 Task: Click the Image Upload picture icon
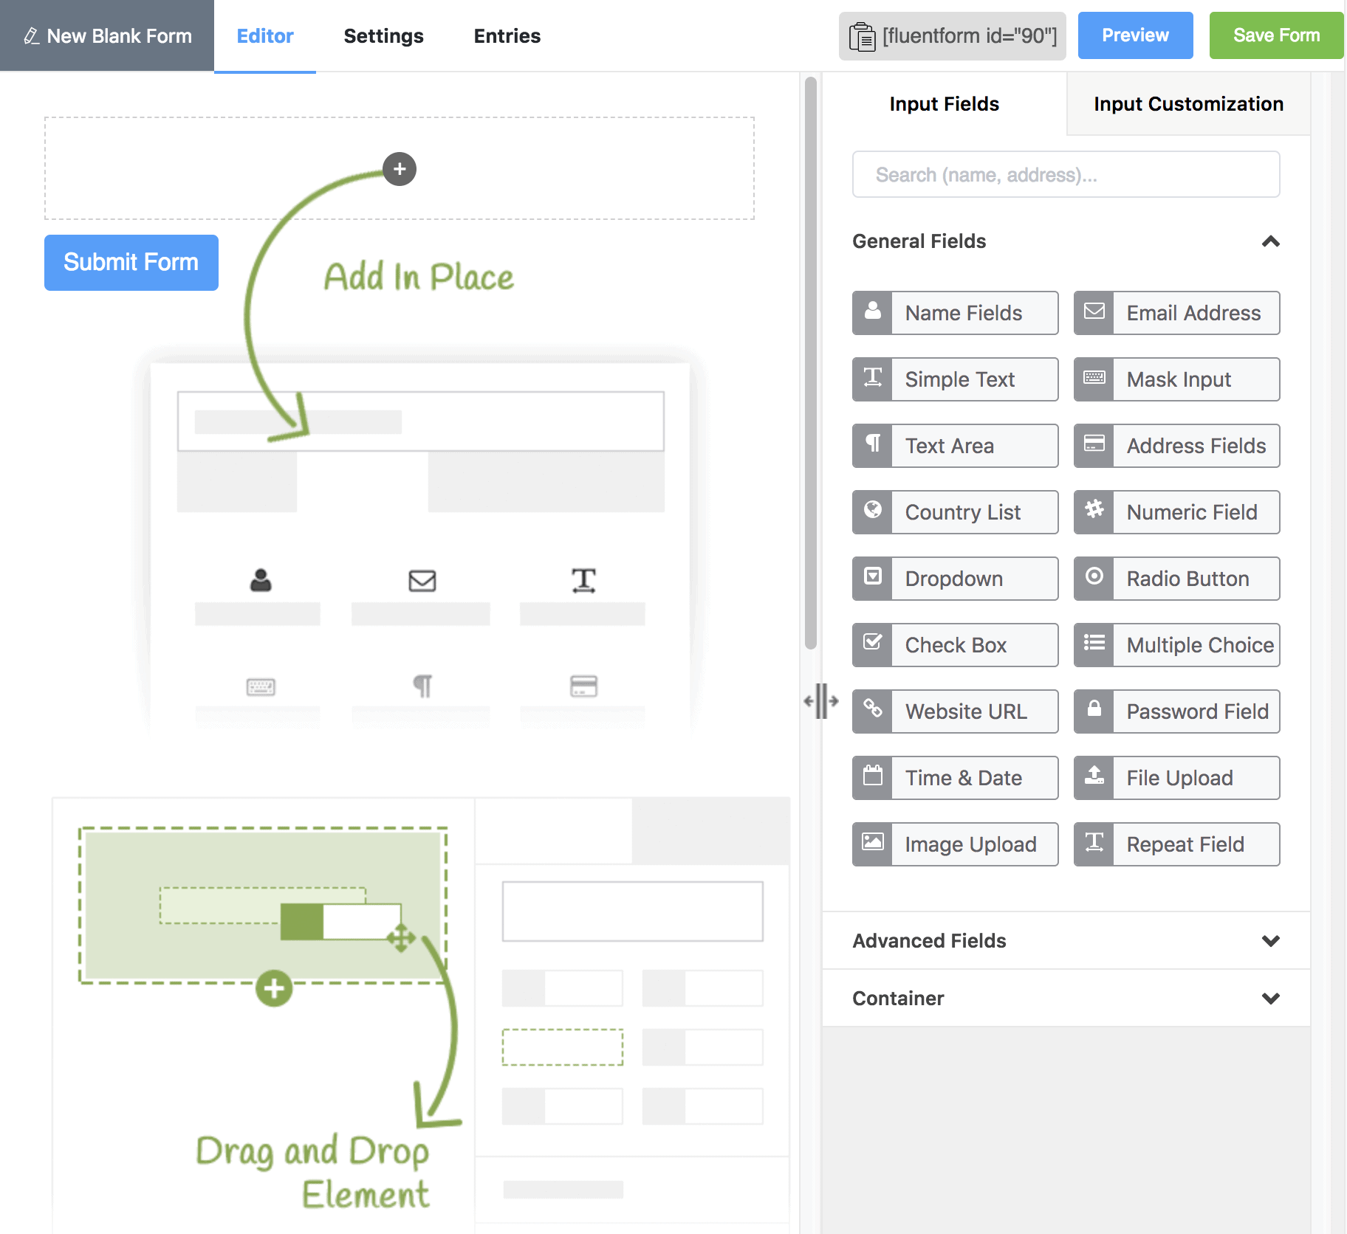tap(872, 844)
